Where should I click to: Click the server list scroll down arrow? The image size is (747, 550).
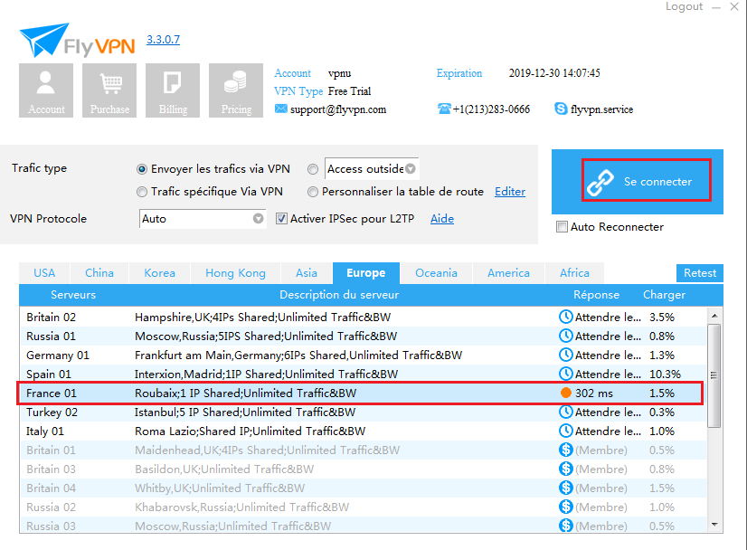[x=714, y=525]
